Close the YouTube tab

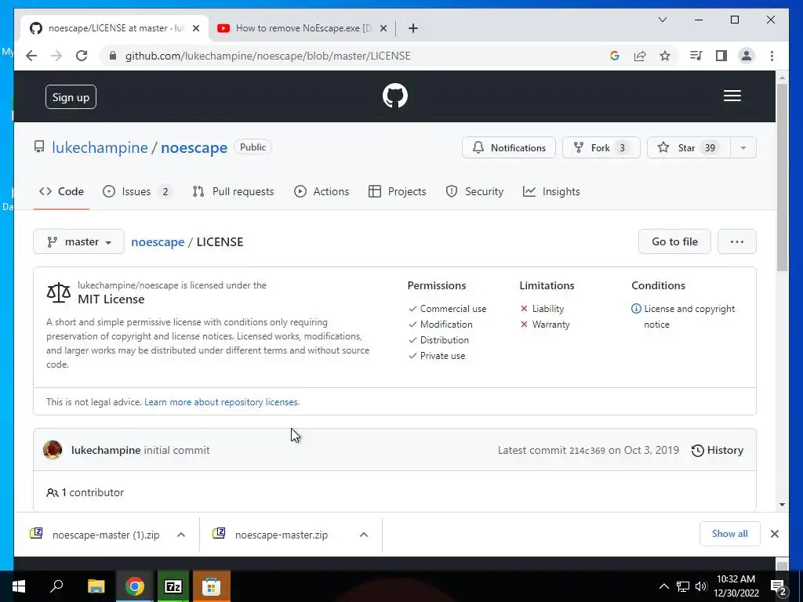pyautogui.click(x=383, y=29)
